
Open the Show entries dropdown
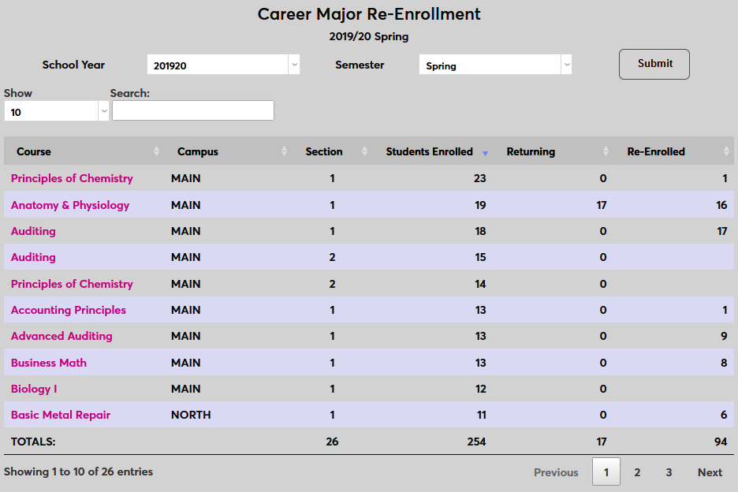[x=57, y=111]
